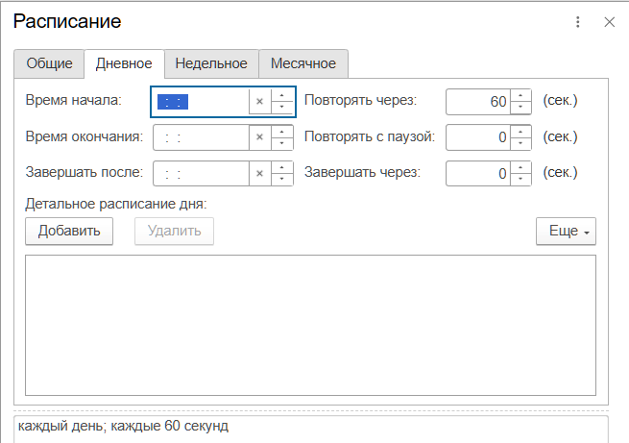Click the empty detailed day schedule list
Screen dimensions: 629x443
click(310, 325)
